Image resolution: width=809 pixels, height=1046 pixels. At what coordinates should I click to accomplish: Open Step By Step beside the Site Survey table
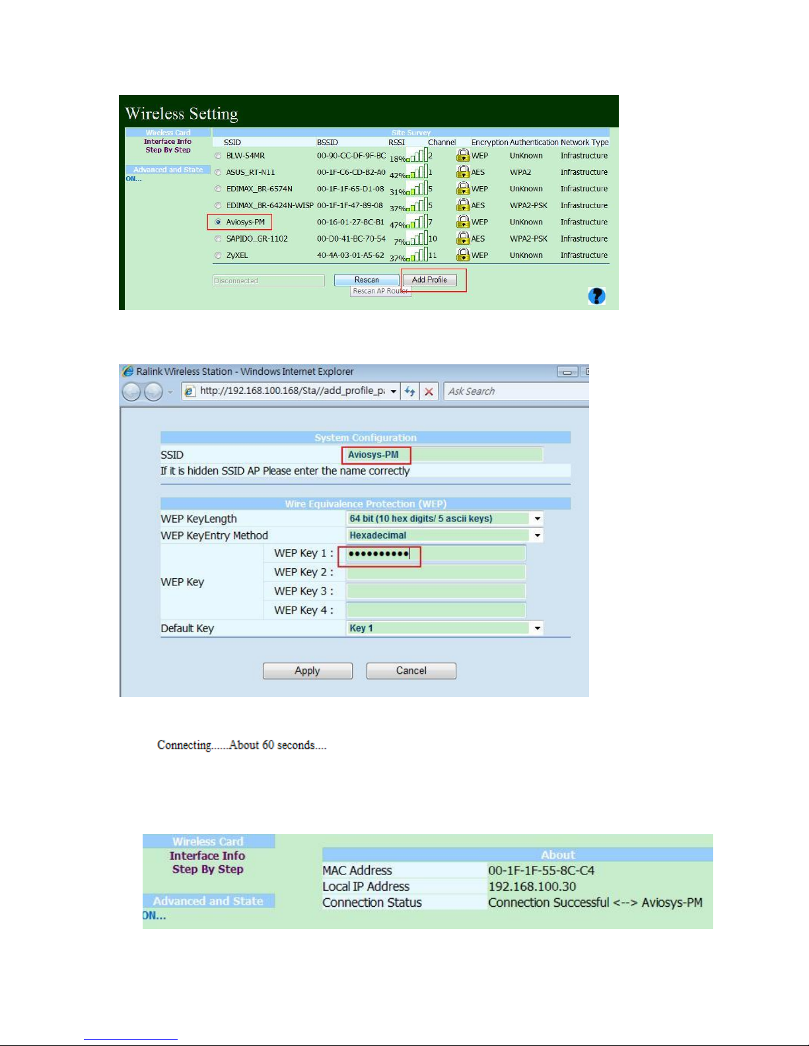[168, 150]
